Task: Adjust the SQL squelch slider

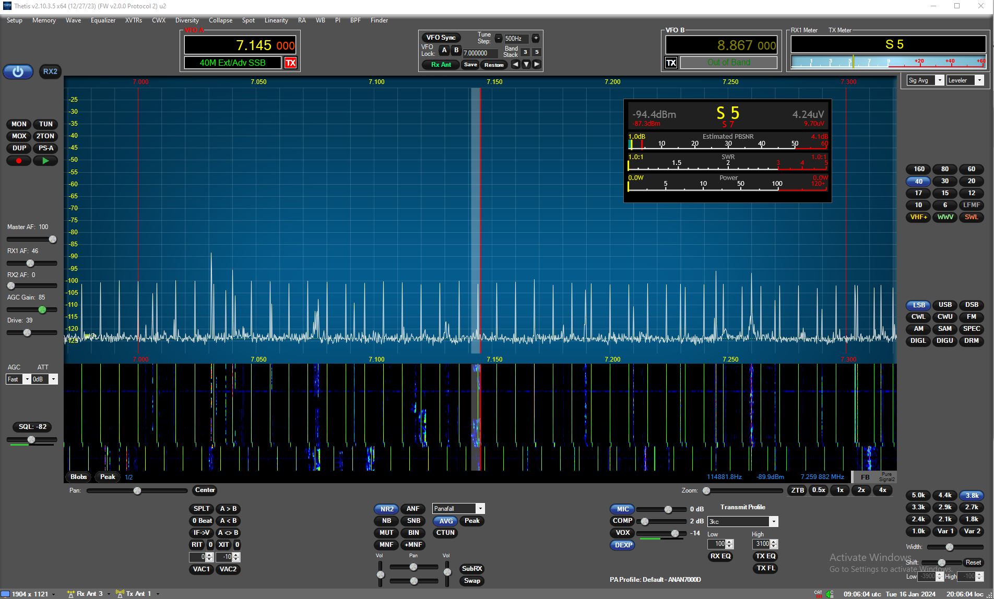Action: coord(32,440)
